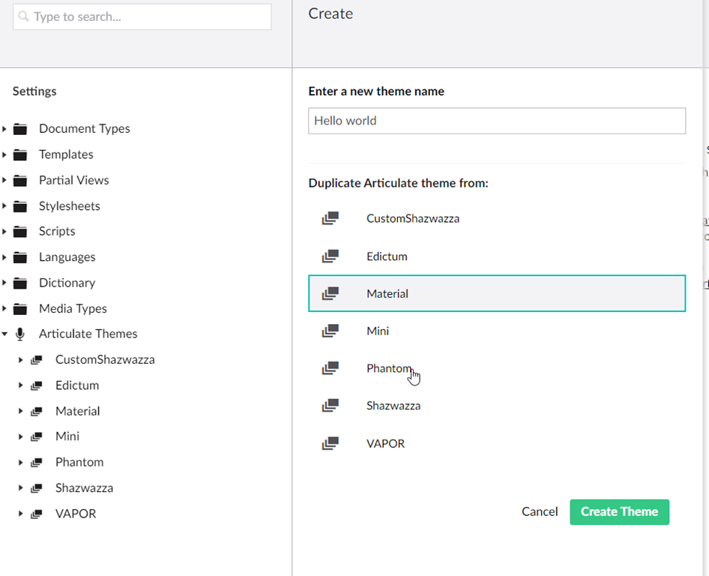Expand the Dictionary node
This screenshot has height=576, width=709.
pyautogui.click(x=4, y=283)
